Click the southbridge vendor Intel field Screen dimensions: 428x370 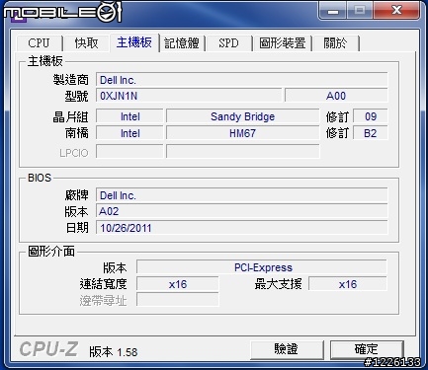pos(129,133)
